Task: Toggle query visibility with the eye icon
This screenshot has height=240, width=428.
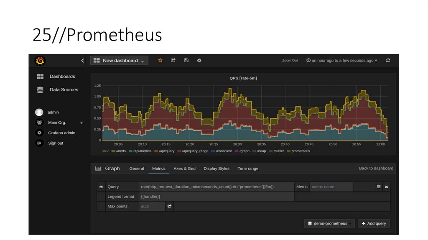Action: tap(101, 187)
